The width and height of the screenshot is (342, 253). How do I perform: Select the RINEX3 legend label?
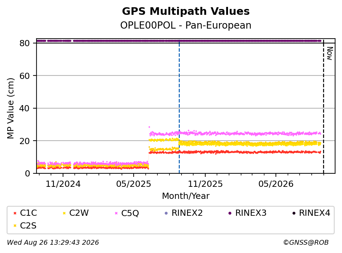coord(251,213)
